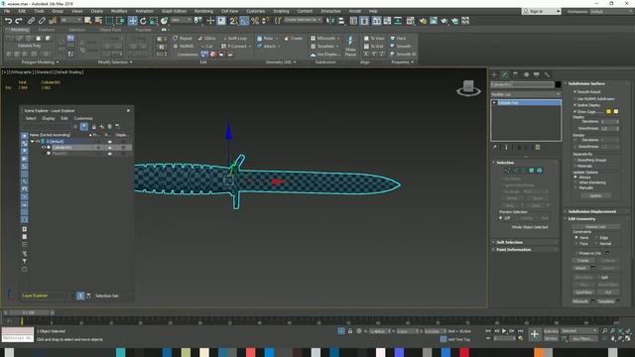Click the Repeat Last button

pos(595,227)
